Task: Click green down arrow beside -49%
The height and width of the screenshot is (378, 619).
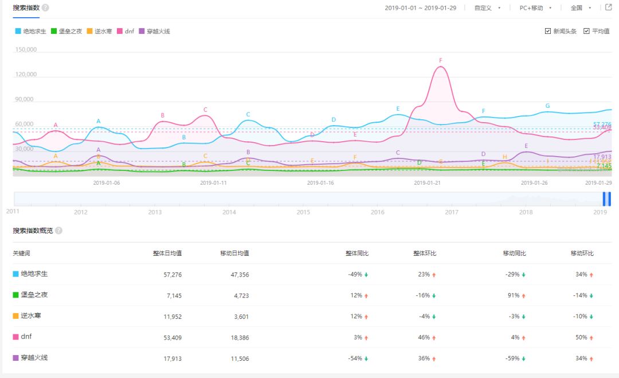Action: [x=366, y=275]
